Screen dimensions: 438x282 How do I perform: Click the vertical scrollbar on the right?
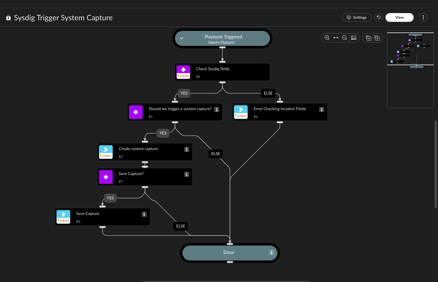pyautogui.click(x=436, y=164)
